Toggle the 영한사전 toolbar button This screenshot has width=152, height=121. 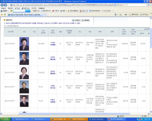pyautogui.click(x=84, y=11)
